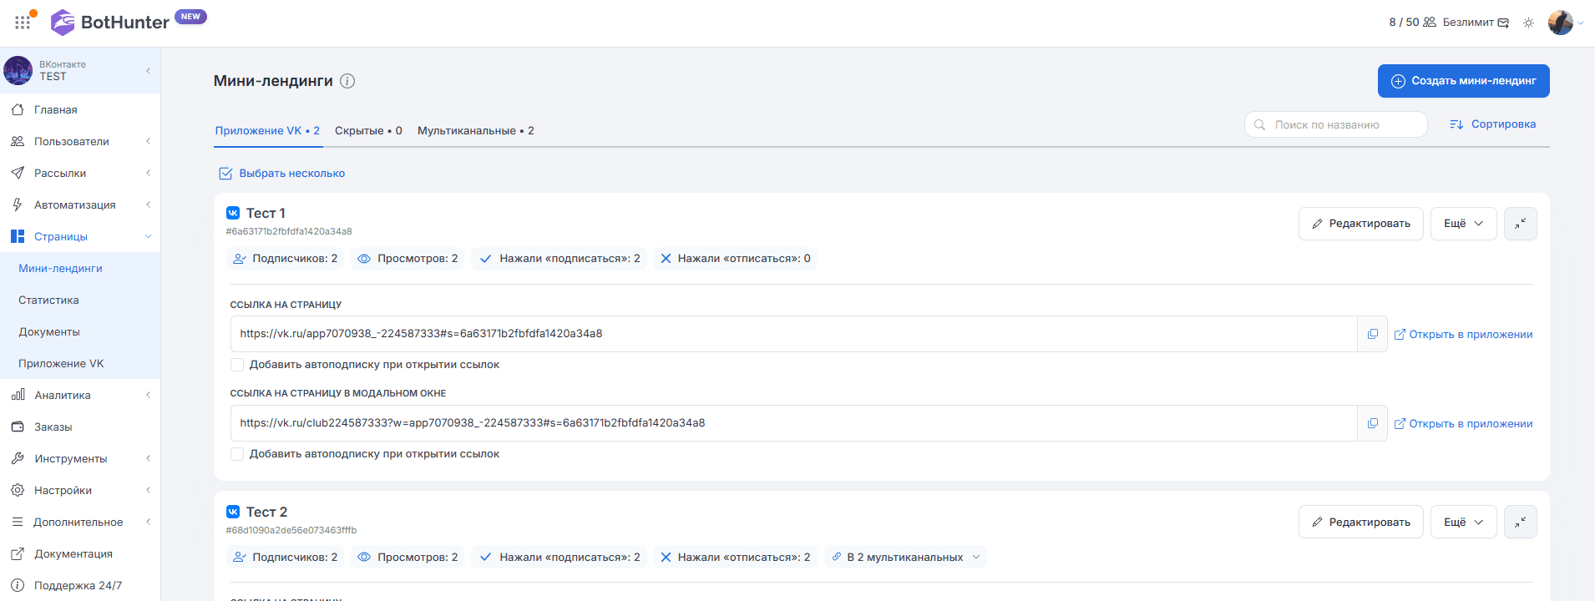Open Статистика under Страницы
Viewport: 1595px width, 601px height.
click(80, 300)
